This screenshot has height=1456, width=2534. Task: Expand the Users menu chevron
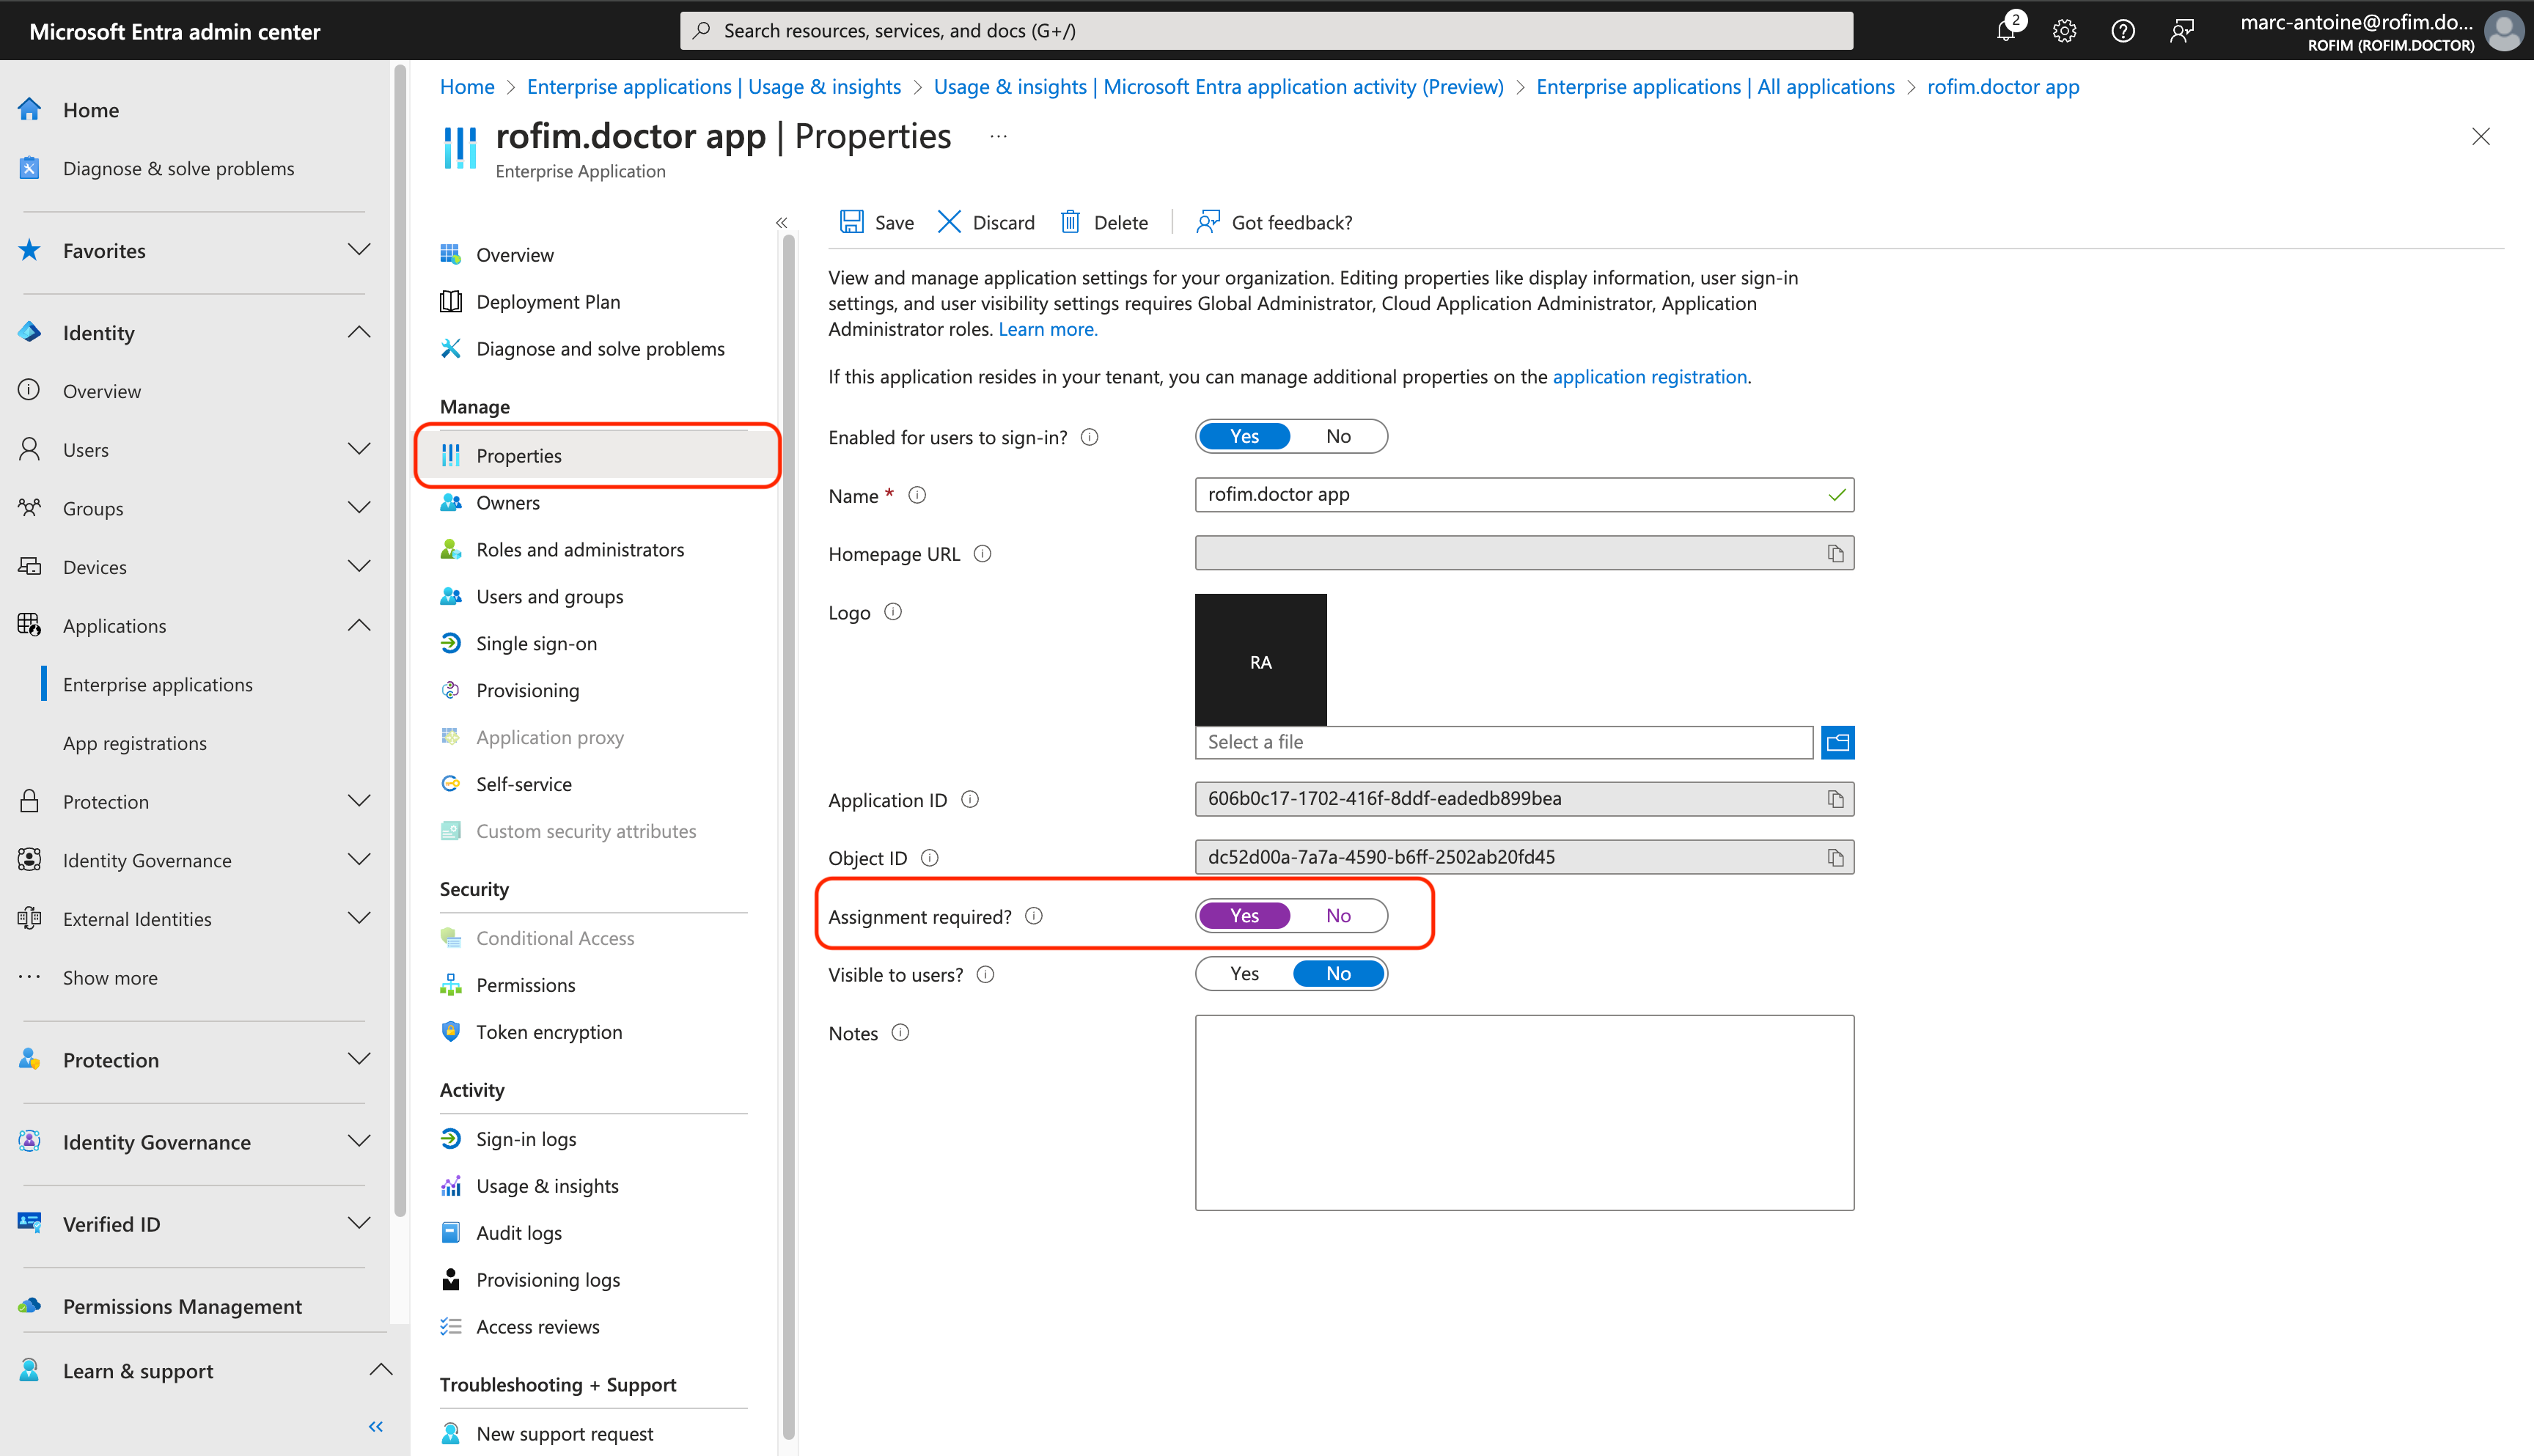click(x=359, y=449)
